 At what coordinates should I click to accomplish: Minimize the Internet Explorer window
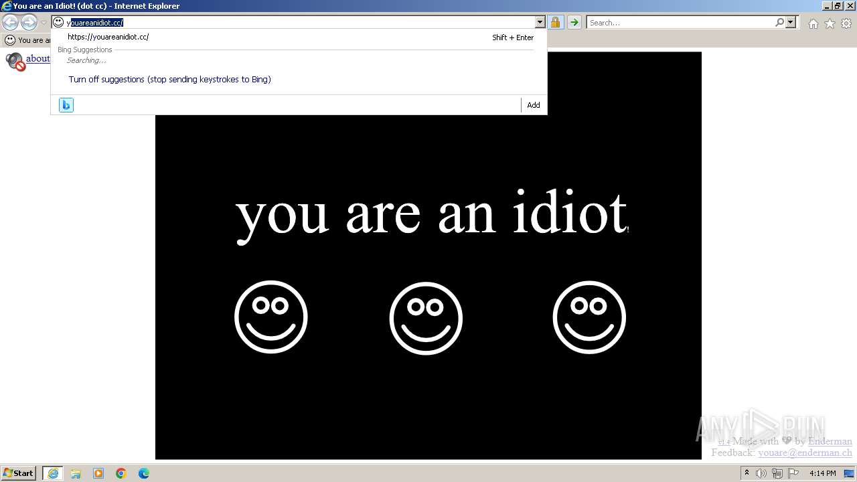pos(827,5)
